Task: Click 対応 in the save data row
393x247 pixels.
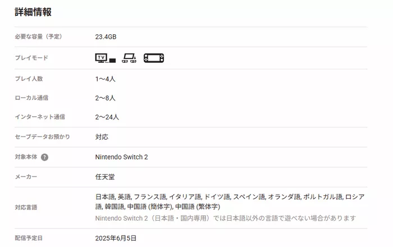Action: 102,137
